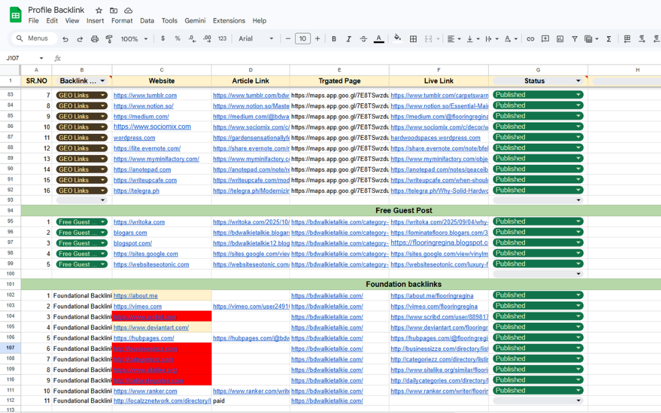Click the Create a filter icon
Screen dimensions: 661x413
pos(575,39)
